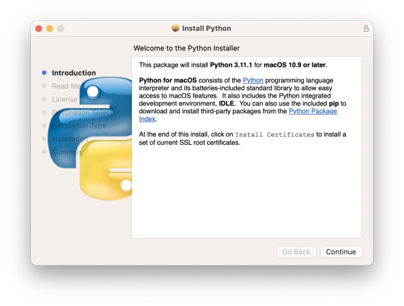Select the Read Me step
Image resolution: width=404 pixels, height=306 pixels.
click(66, 86)
